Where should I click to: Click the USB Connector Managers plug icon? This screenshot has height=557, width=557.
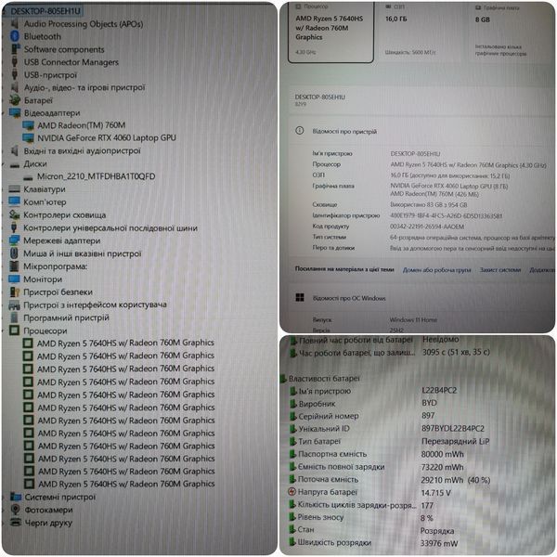click(x=15, y=62)
